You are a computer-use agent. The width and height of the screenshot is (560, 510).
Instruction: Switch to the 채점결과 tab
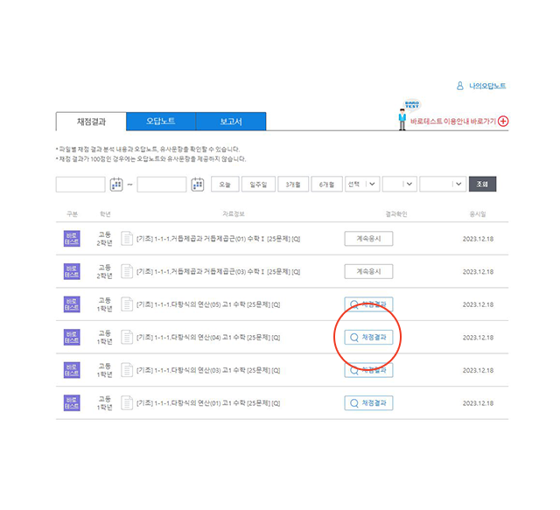pyautogui.click(x=91, y=122)
